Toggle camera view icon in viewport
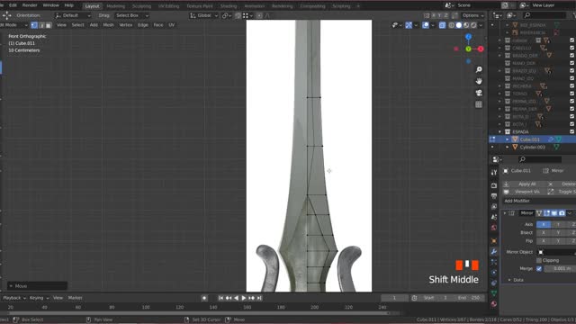Screen dimensions: 576x324 click(x=479, y=93)
